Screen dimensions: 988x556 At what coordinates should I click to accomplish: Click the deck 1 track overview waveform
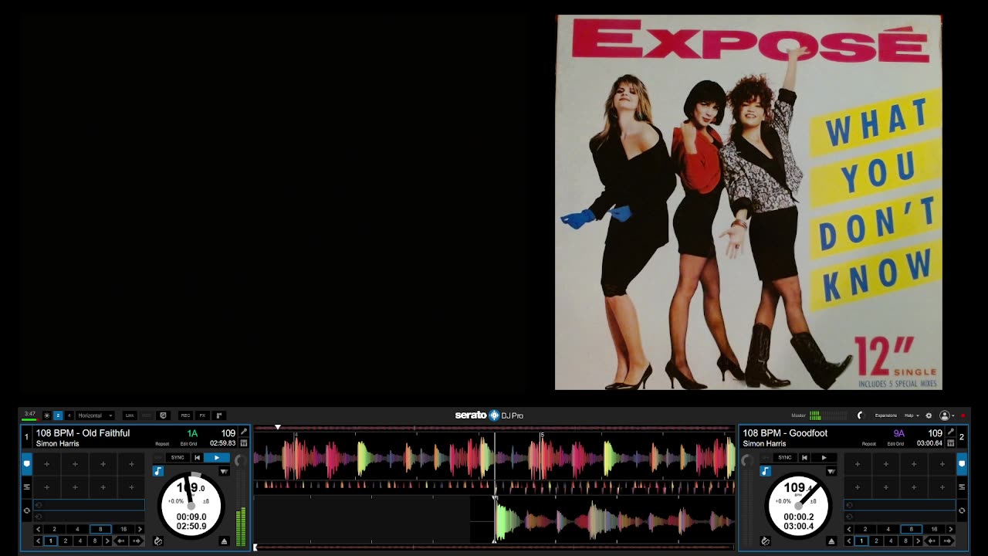point(494,428)
